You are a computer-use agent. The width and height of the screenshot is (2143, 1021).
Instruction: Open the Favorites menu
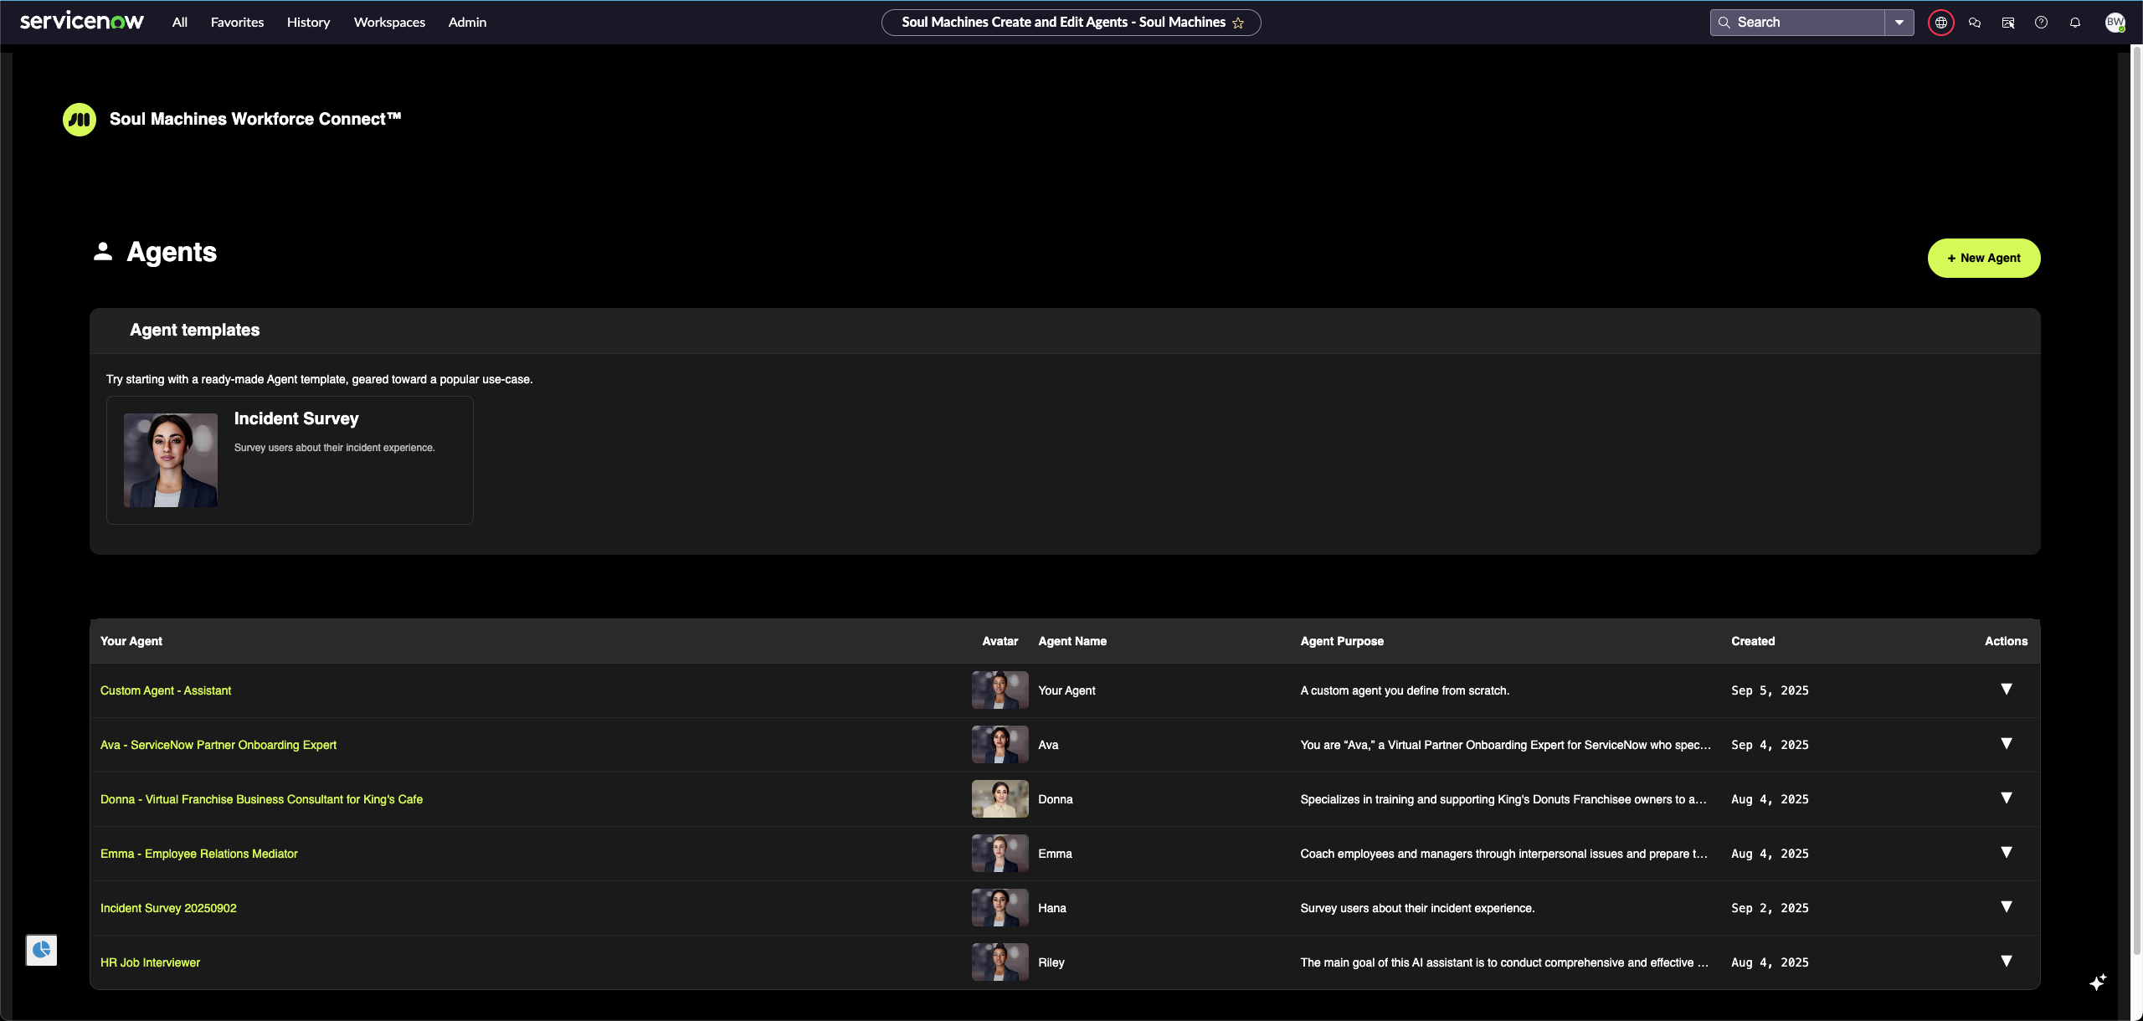[x=237, y=23]
